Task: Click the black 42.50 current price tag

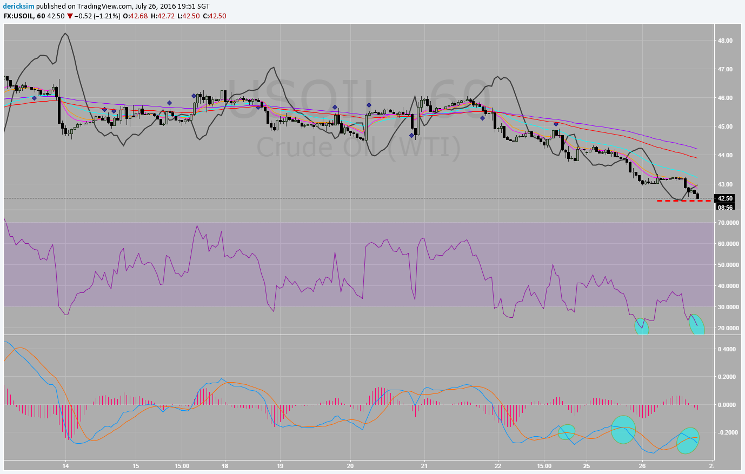Action: coord(724,198)
